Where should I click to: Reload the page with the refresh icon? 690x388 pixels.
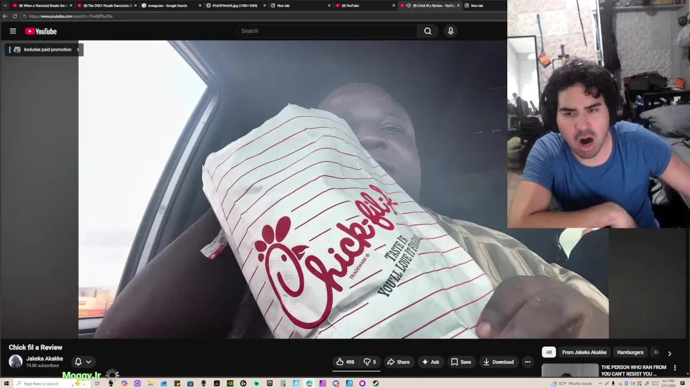[15, 16]
